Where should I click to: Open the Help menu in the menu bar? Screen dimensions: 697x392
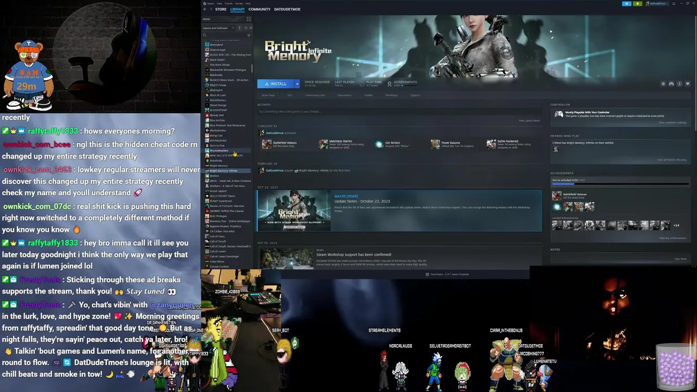pos(248,3)
